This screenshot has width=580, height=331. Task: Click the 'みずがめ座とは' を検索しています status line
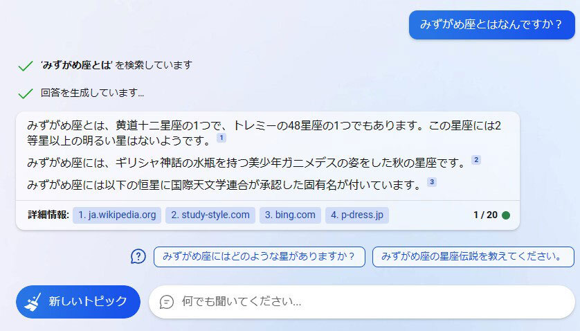pyautogui.click(x=116, y=65)
